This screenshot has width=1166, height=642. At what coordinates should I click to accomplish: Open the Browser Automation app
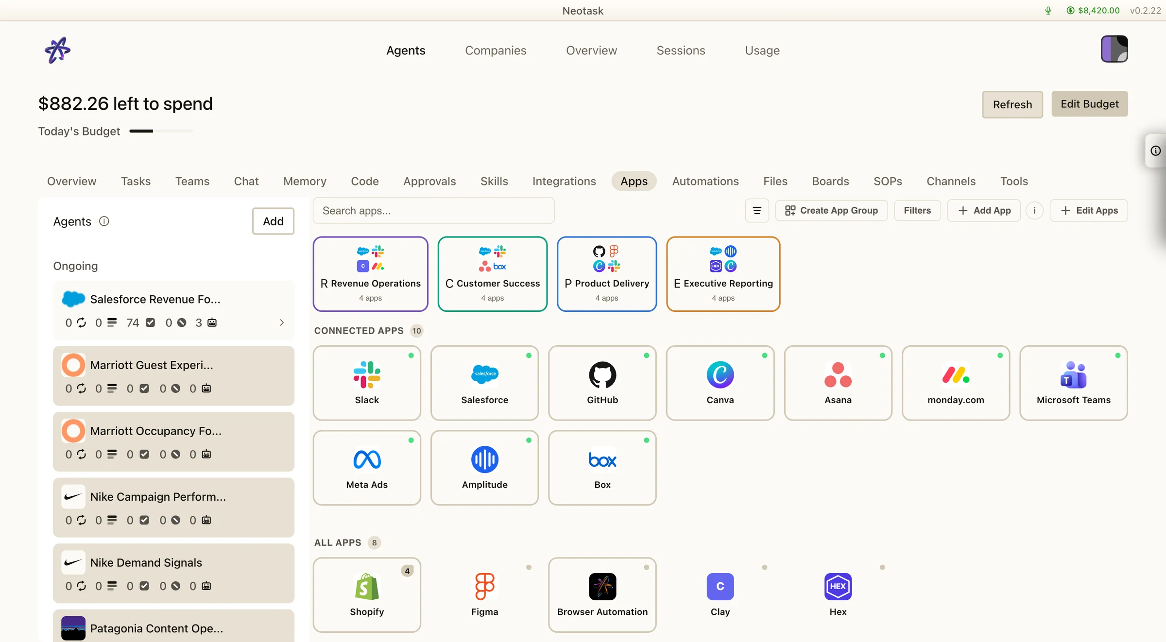tap(602, 595)
